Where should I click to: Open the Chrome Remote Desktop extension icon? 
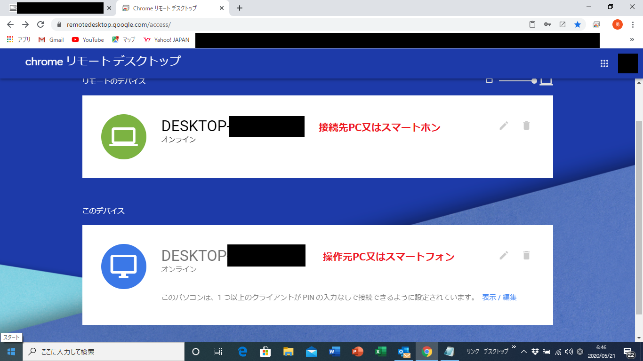(596, 24)
